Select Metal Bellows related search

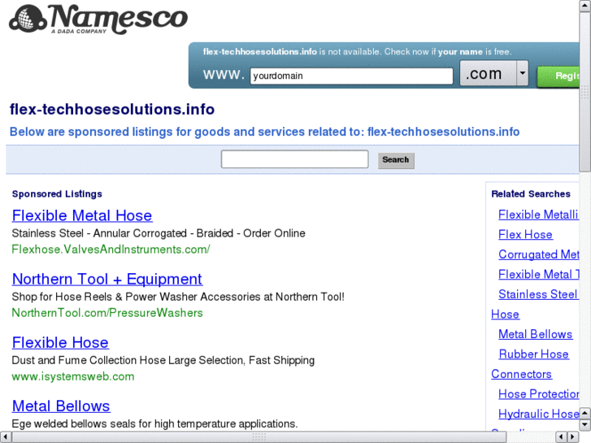click(x=535, y=334)
